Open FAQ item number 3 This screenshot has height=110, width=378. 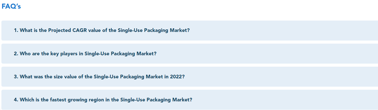point(190,77)
